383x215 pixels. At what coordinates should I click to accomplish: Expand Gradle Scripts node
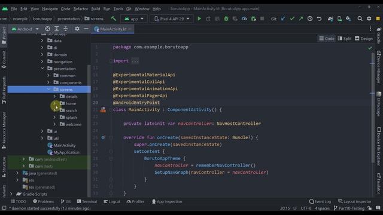11,194
